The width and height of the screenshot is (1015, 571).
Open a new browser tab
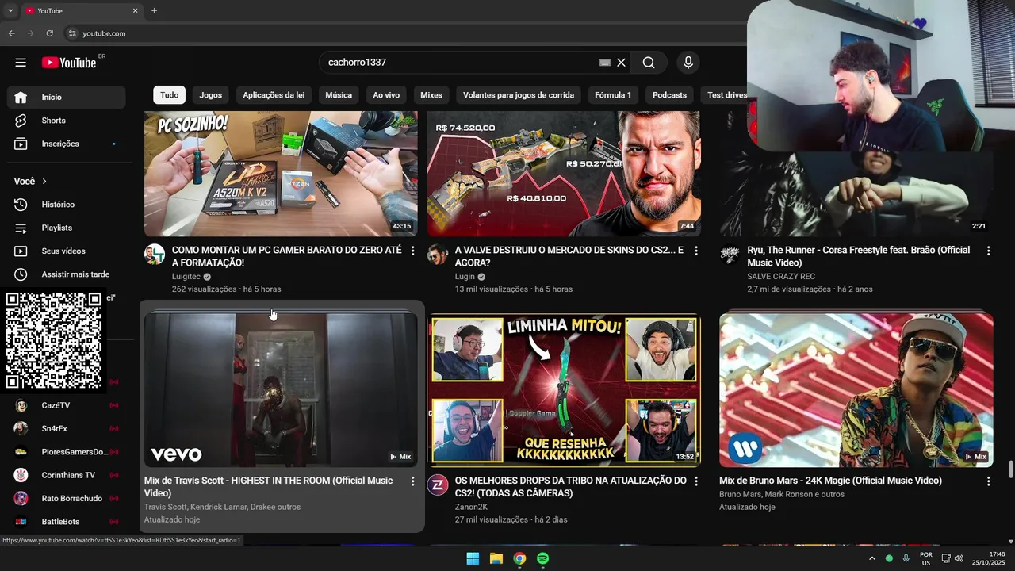pyautogui.click(x=154, y=11)
